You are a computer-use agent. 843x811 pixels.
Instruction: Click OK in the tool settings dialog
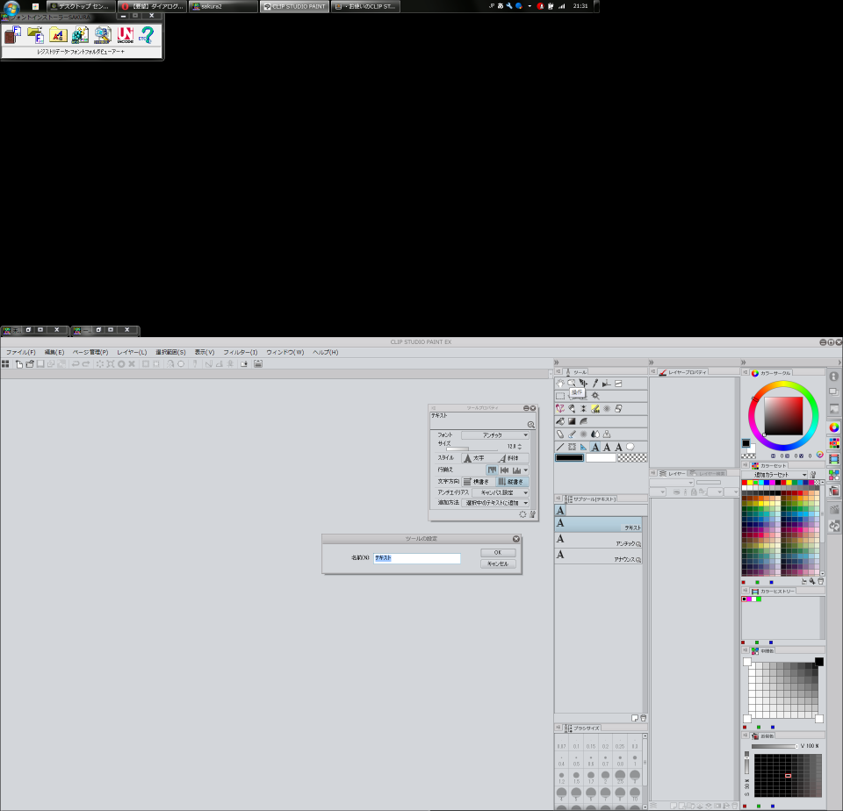click(x=498, y=552)
